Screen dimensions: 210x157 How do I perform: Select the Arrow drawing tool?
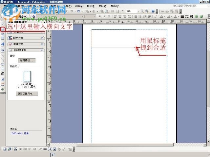click(x=3, y=60)
